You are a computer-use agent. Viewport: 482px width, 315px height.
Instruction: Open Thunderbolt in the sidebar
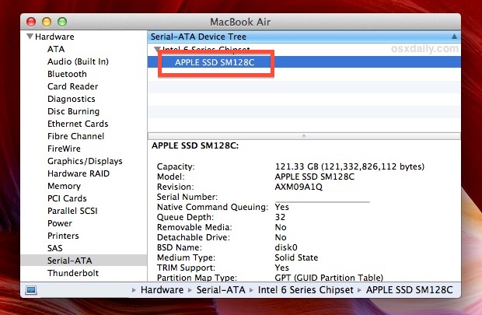pyautogui.click(x=73, y=273)
